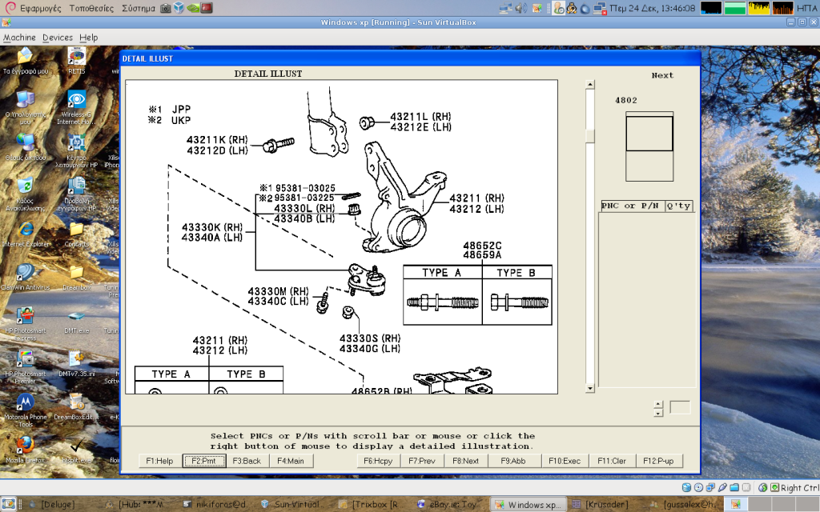Select part label 48652C in illustration
This screenshot has width=820, height=512.
click(482, 245)
